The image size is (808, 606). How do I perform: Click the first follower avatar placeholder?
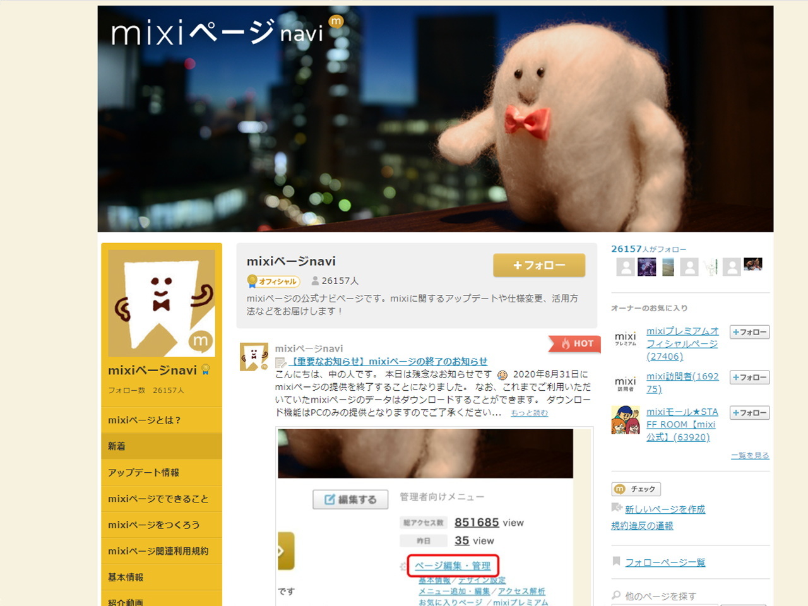(x=626, y=266)
